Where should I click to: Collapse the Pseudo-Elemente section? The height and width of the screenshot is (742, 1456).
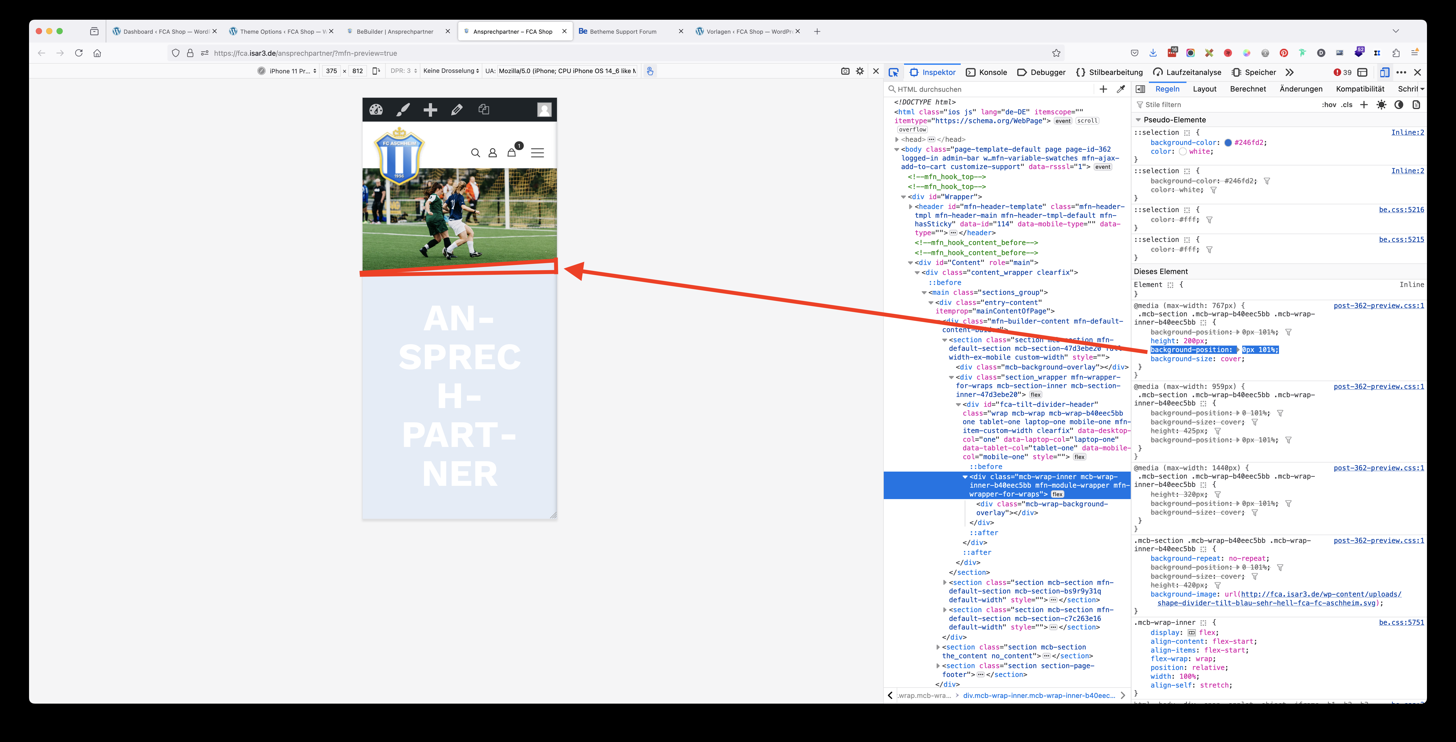1138,120
